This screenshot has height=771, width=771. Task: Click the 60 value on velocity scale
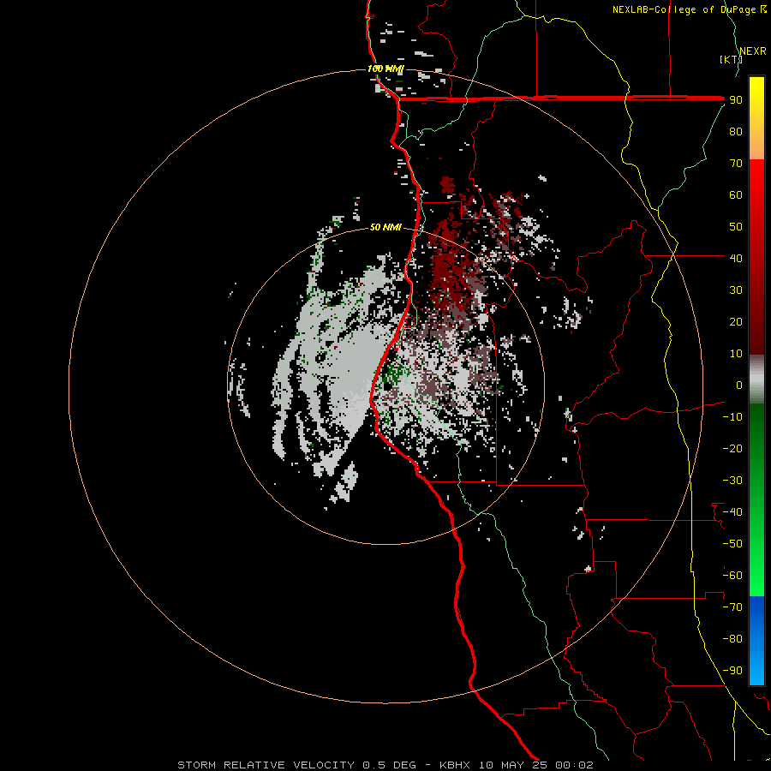[x=736, y=195]
